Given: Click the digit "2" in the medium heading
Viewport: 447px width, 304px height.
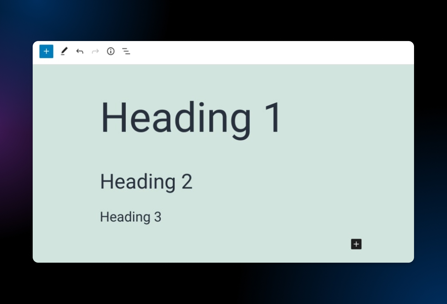Looking at the screenshot, I should 187,182.
